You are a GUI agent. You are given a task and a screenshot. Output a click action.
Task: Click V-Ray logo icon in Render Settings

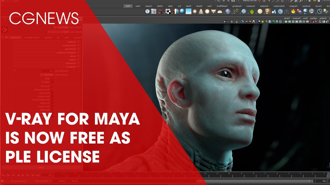click(x=5, y=30)
